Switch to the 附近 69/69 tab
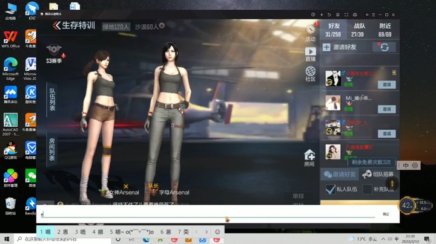This screenshot has width=436, height=244. (x=385, y=30)
